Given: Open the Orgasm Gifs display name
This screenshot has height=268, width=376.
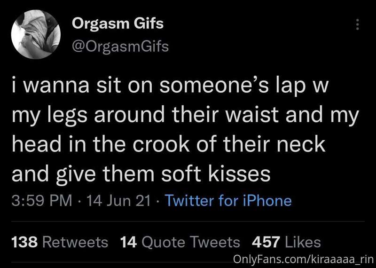Looking at the screenshot, I should (x=118, y=24).
